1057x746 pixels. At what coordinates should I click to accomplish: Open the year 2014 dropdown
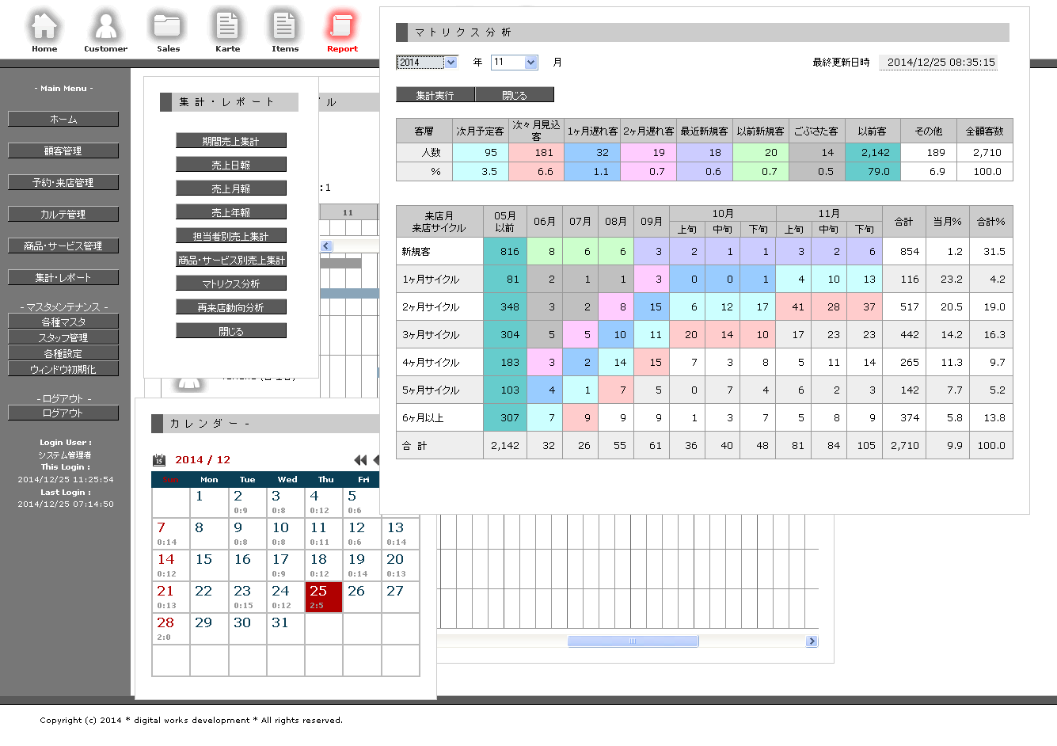[x=427, y=63]
